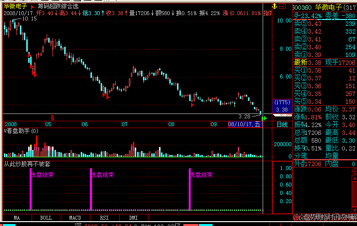The image size is (357, 226).
Task: Click the 均量 label in quote panel
Action: click(332, 156)
